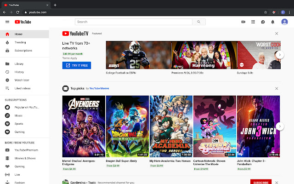Open Library in the sidebar
Image resolution: width=294 pixels, height=184 pixels.
(24, 64)
